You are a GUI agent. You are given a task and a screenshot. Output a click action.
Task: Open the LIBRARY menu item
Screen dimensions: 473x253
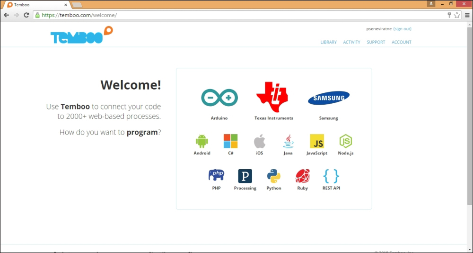329,42
